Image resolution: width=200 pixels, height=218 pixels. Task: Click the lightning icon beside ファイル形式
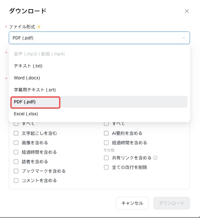[x=39, y=27]
